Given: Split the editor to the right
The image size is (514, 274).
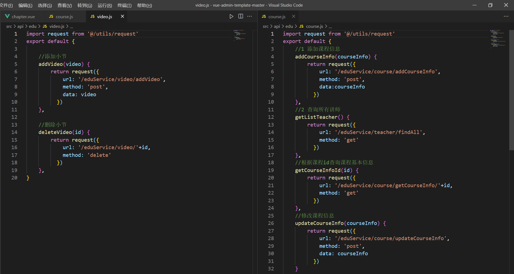Looking at the screenshot, I should 241,17.
